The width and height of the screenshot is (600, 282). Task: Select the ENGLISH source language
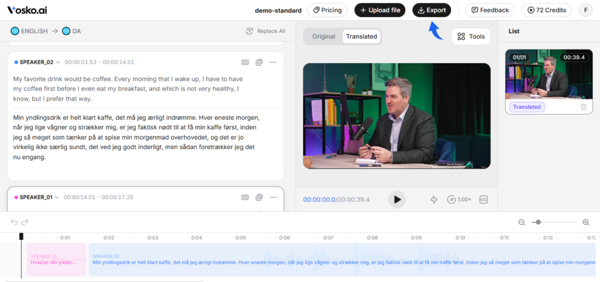point(29,32)
